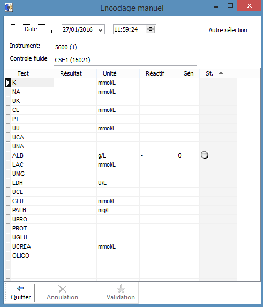Click Autre sélection link
The width and height of the screenshot is (263, 307).
coord(228,30)
